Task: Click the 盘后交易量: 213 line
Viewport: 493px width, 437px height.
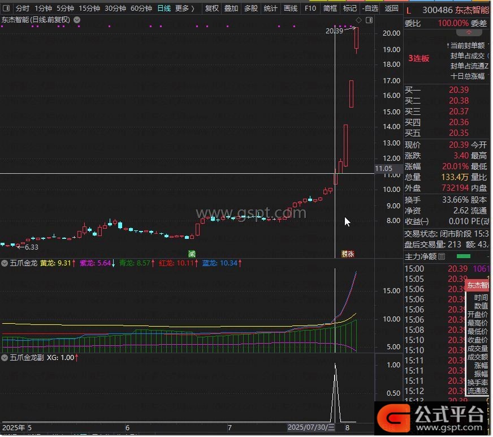Action: tap(434, 245)
